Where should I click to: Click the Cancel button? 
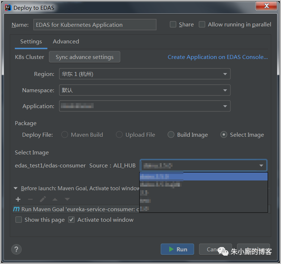pyautogui.click(x=216, y=249)
